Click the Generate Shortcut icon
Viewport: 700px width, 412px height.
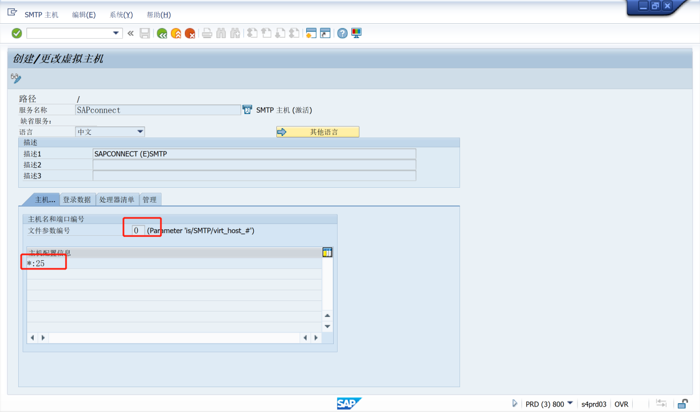pos(325,33)
